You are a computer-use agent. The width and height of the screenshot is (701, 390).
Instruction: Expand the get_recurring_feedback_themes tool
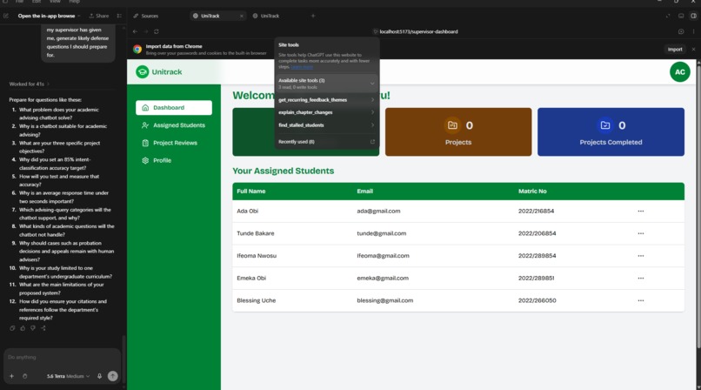pyautogui.click(x=326, y=100)
